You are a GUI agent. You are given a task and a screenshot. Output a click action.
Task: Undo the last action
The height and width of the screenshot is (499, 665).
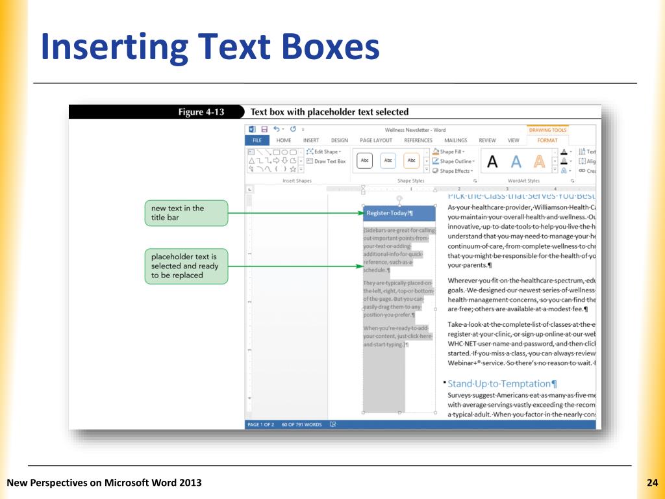pos(277,129)
